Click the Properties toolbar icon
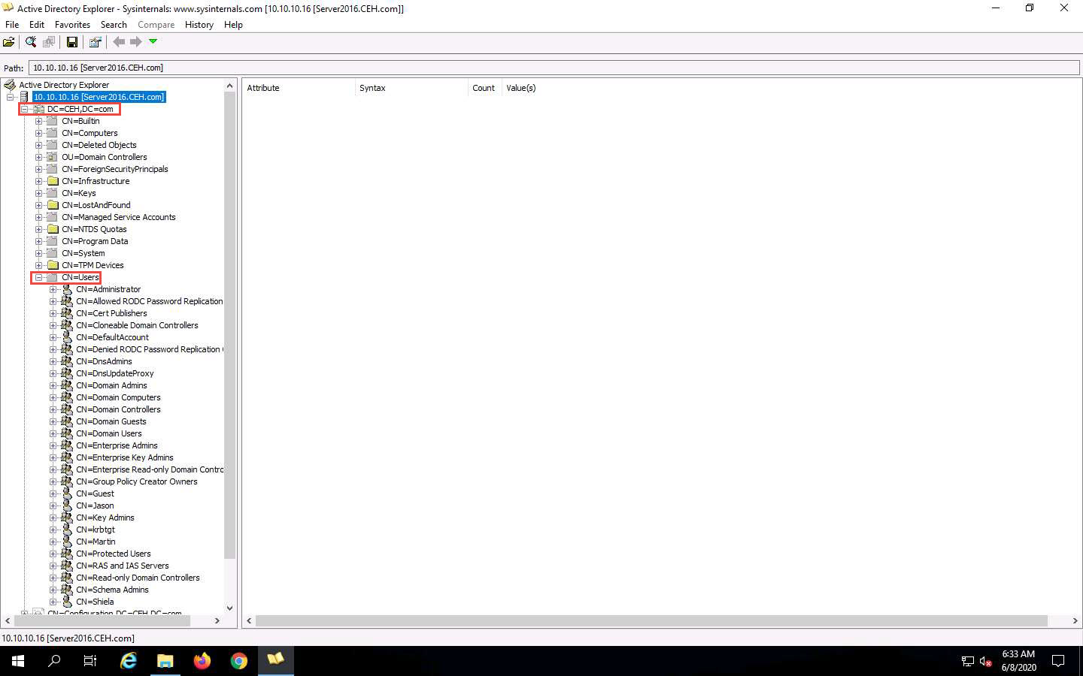This screenshot has height=676, width=1083. pos(96,42)
